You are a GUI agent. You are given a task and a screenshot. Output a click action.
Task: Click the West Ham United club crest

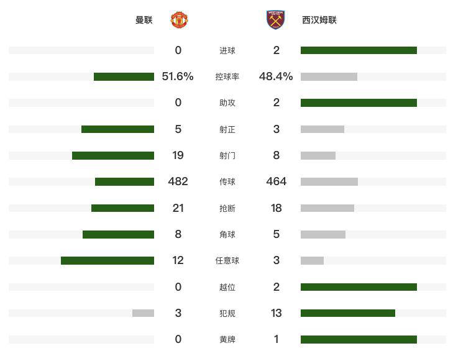275,20
